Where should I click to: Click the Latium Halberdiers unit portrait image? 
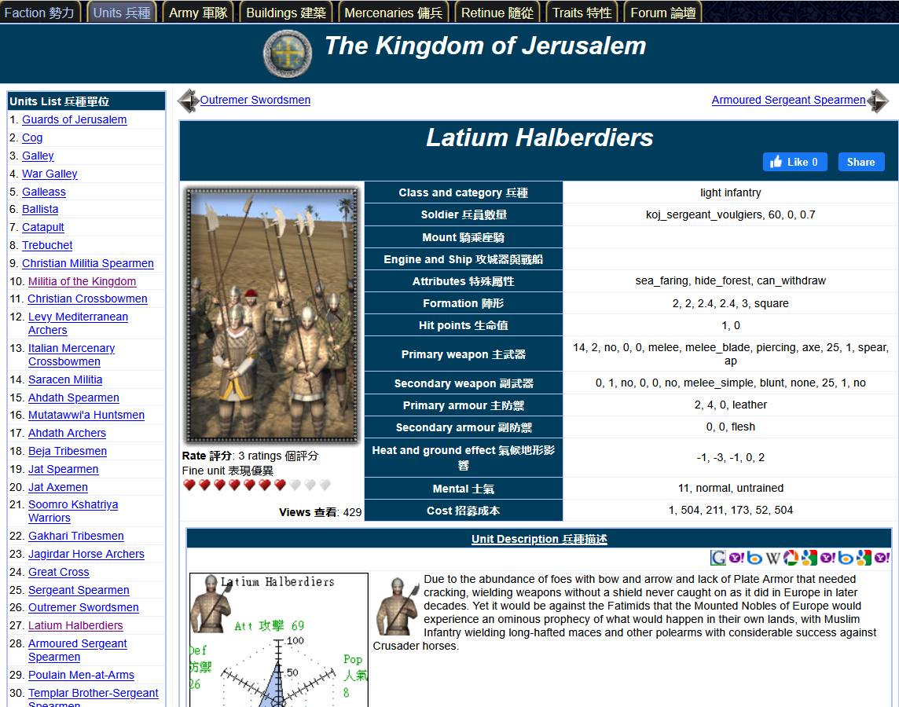pyautogui.click(x=272, y=316)
